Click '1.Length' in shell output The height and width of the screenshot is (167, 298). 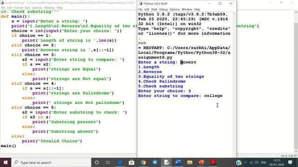(x=149, y=67)
